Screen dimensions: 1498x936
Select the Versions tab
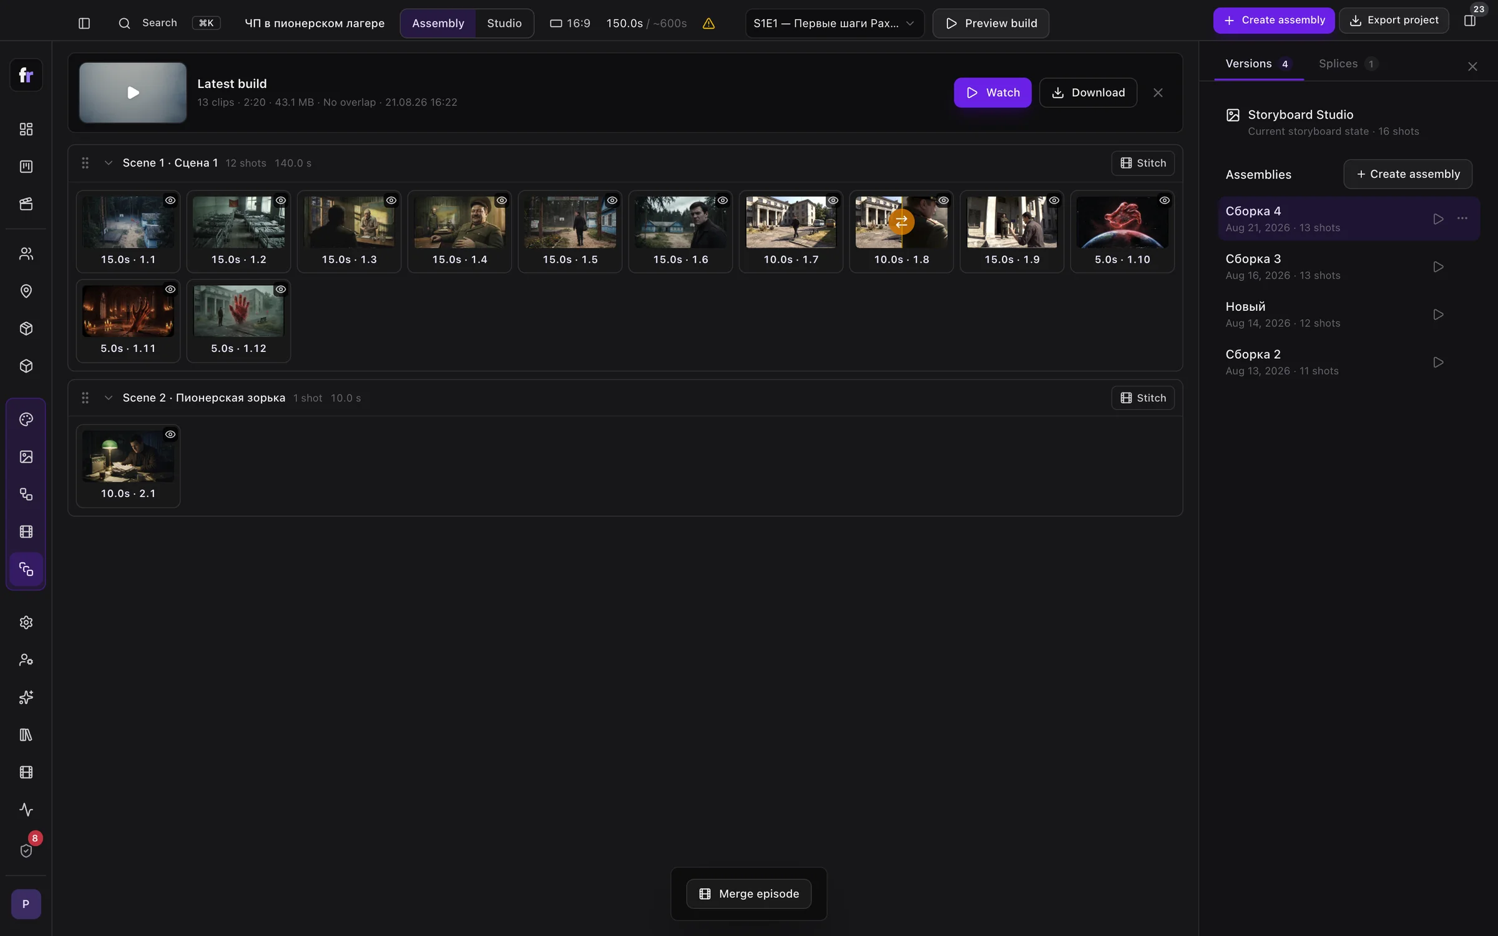(x=1258, y=64)
